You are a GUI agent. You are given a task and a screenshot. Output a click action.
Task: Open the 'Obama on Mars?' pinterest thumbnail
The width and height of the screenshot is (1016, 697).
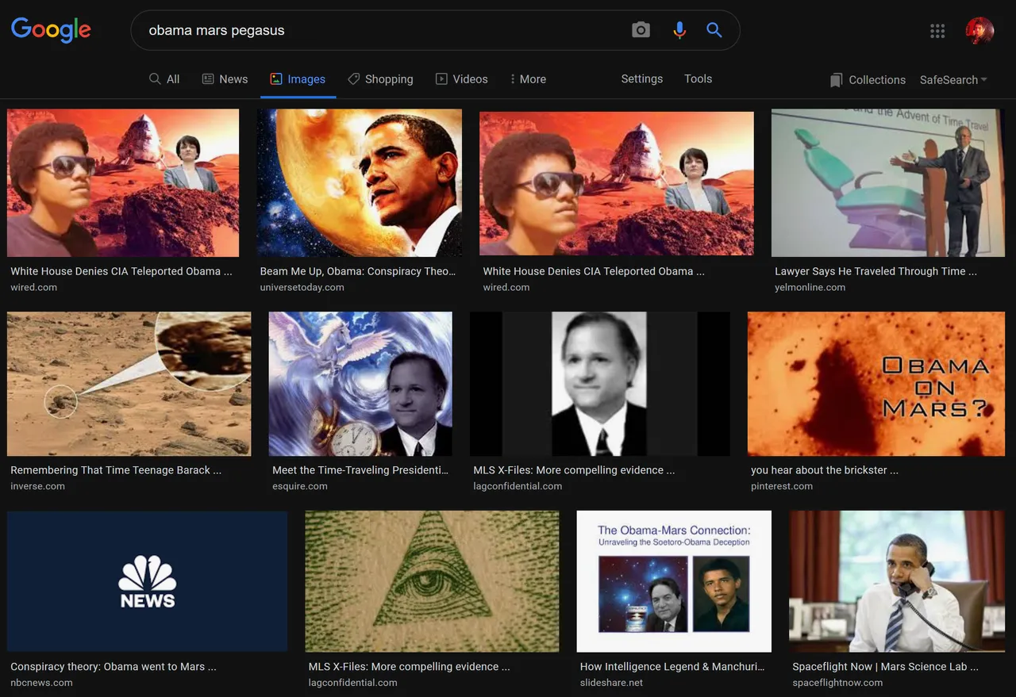pyautogui.click(x=876, y=384)
